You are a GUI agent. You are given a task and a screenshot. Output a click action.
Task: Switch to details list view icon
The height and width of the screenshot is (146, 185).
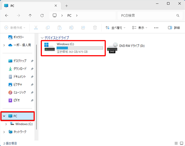point(176,143)
